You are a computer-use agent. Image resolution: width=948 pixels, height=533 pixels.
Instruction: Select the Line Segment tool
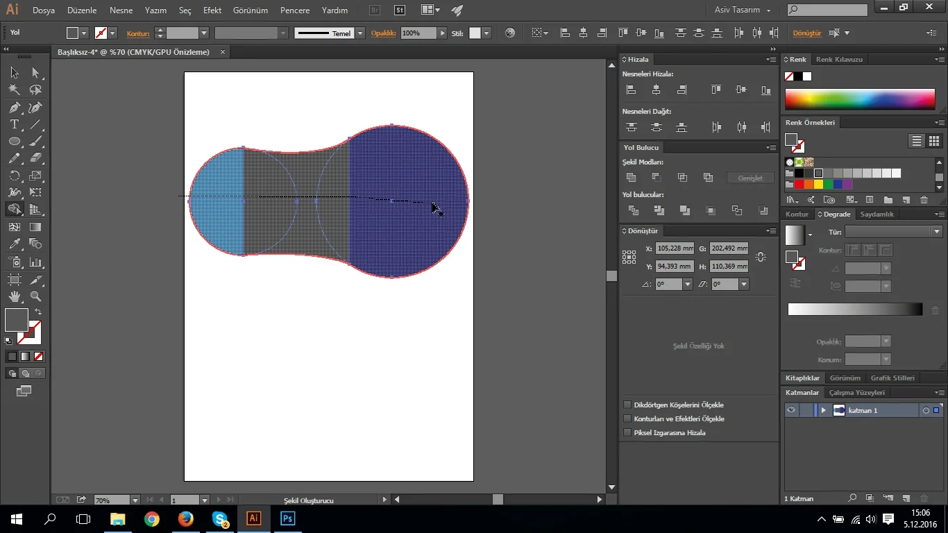pos(35,124)
